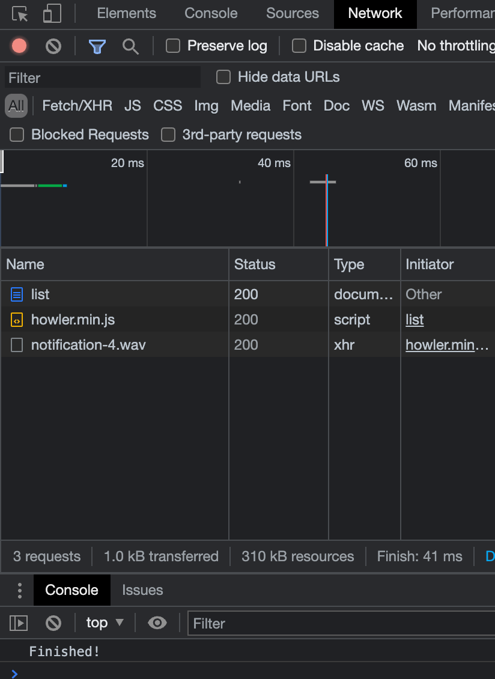The image size is (495, 679).
Task: Select the Fetch/XHR request filter
Action: [77, 106]
